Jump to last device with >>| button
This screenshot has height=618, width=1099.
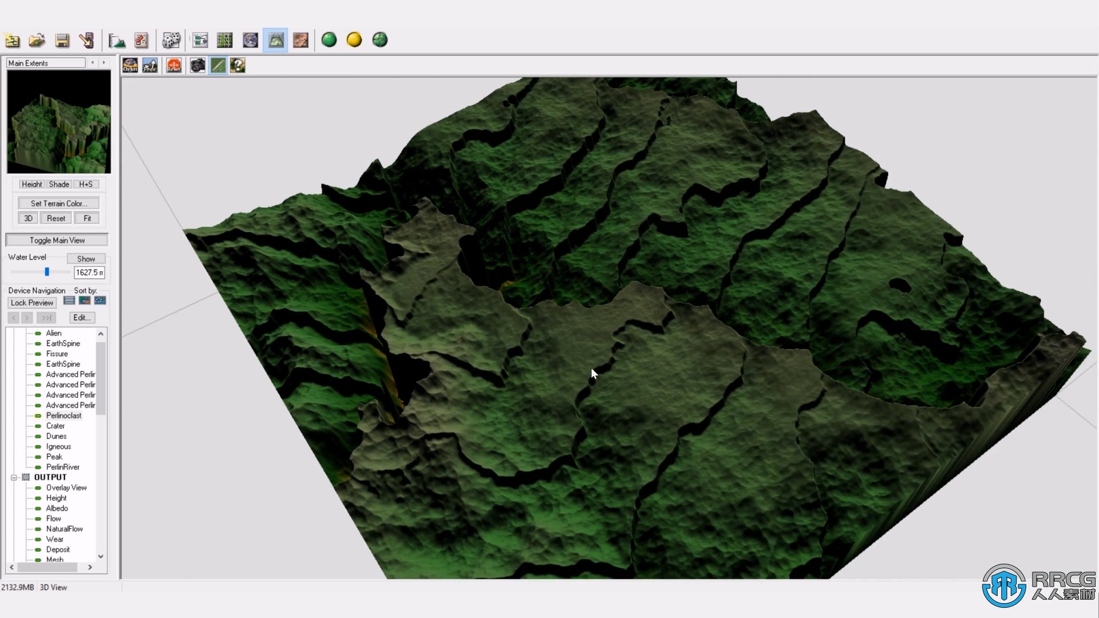pos(46,318)
